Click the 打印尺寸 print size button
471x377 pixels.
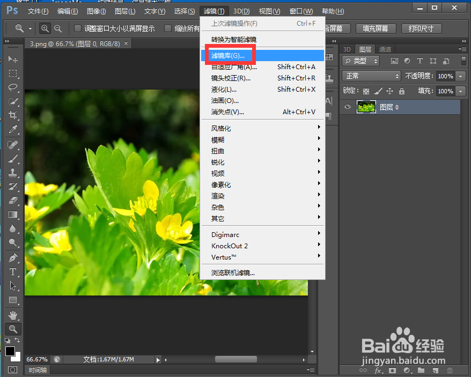click(x=421, y=28)
